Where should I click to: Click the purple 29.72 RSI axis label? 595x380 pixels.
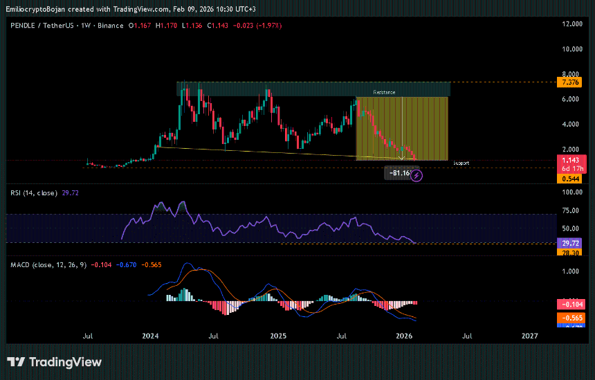point(567,244)
